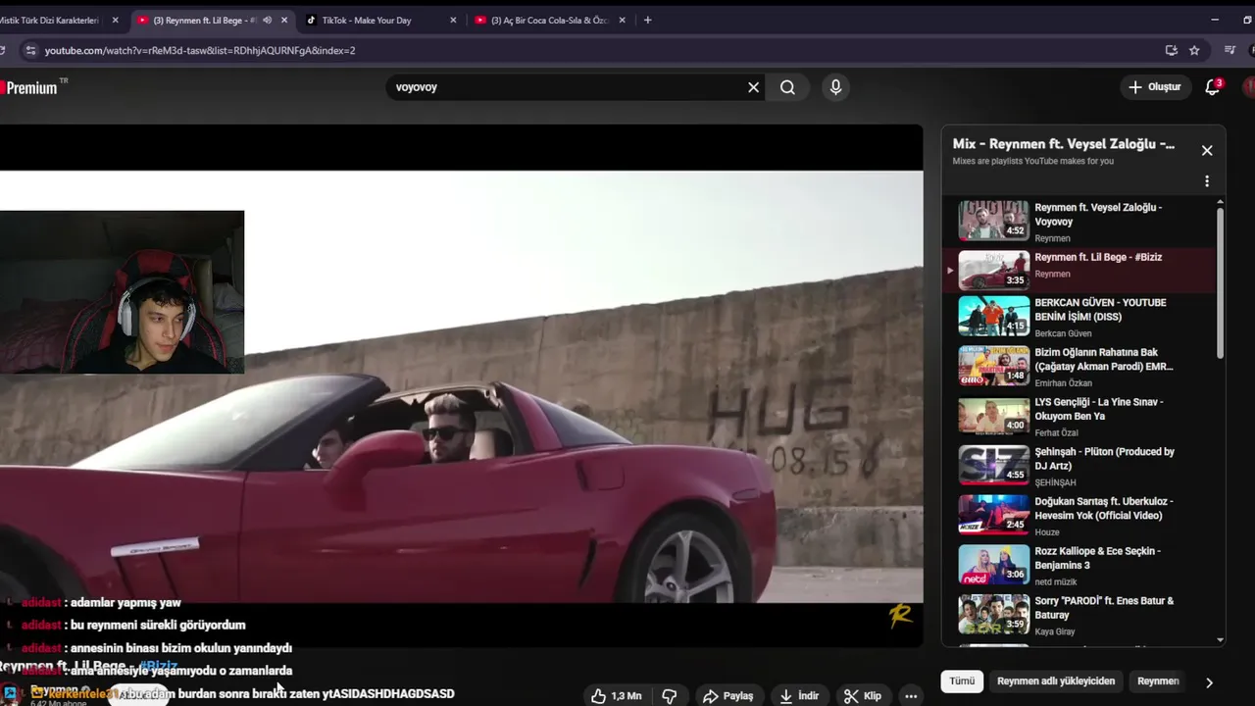Select the Tümü filter chip
The image size is (1255, 706).
pos(962,681)
